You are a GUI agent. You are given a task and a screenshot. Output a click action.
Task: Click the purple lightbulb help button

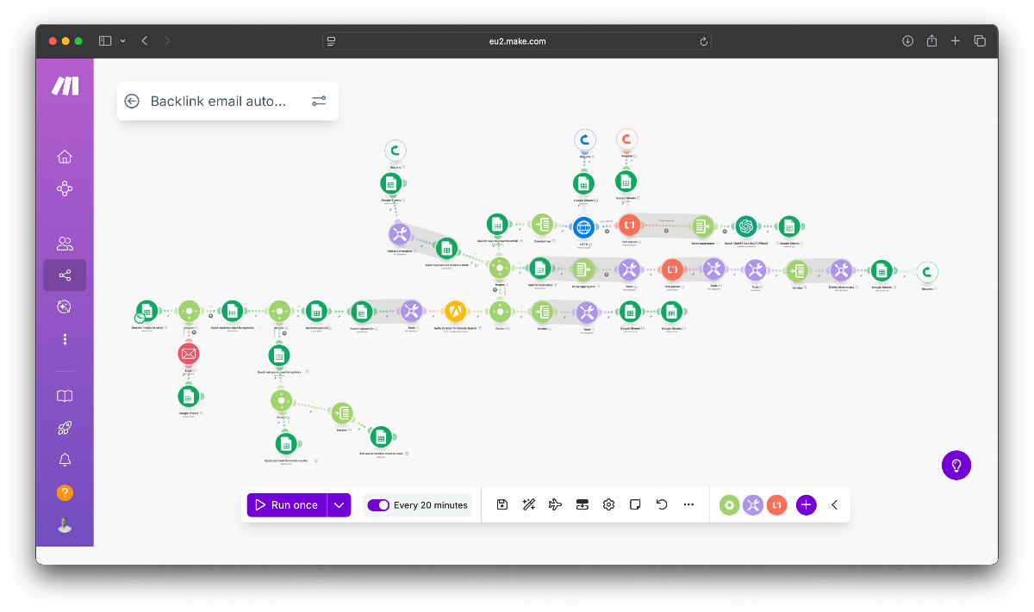(956, 465)
